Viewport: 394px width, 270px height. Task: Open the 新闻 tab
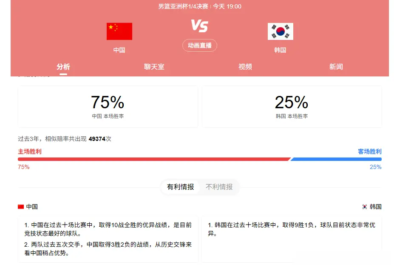coord(336,67)
